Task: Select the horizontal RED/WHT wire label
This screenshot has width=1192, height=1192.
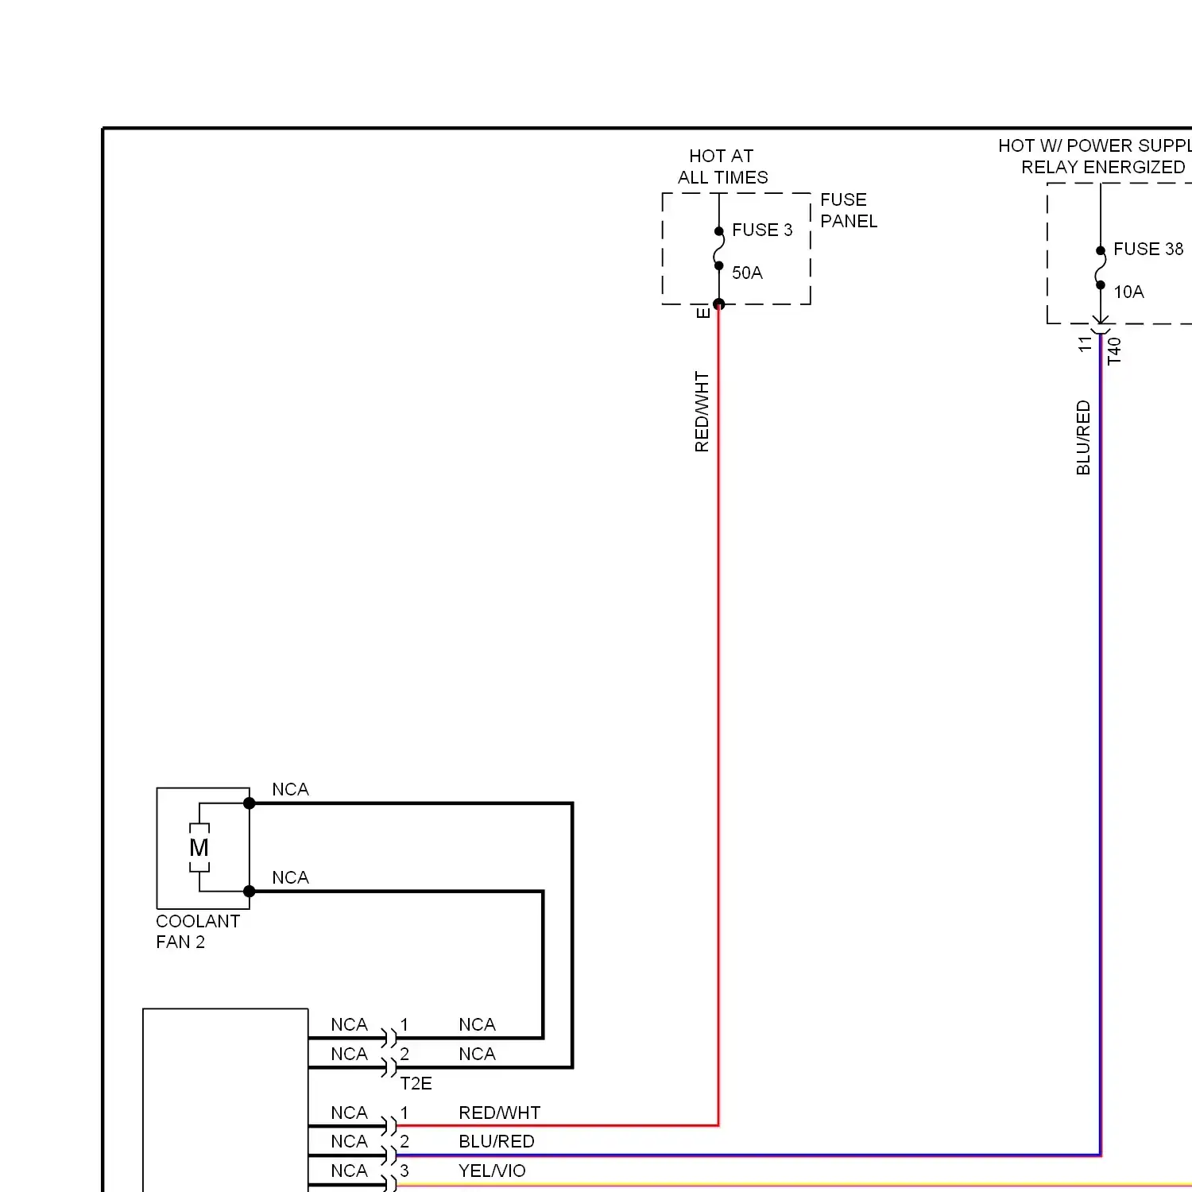Action: (x=499, y=1113)
